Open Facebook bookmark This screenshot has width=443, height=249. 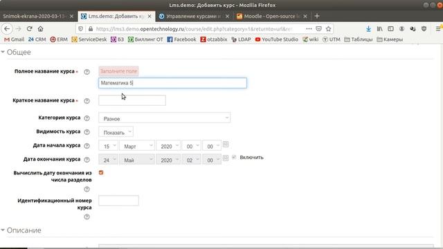181,39
